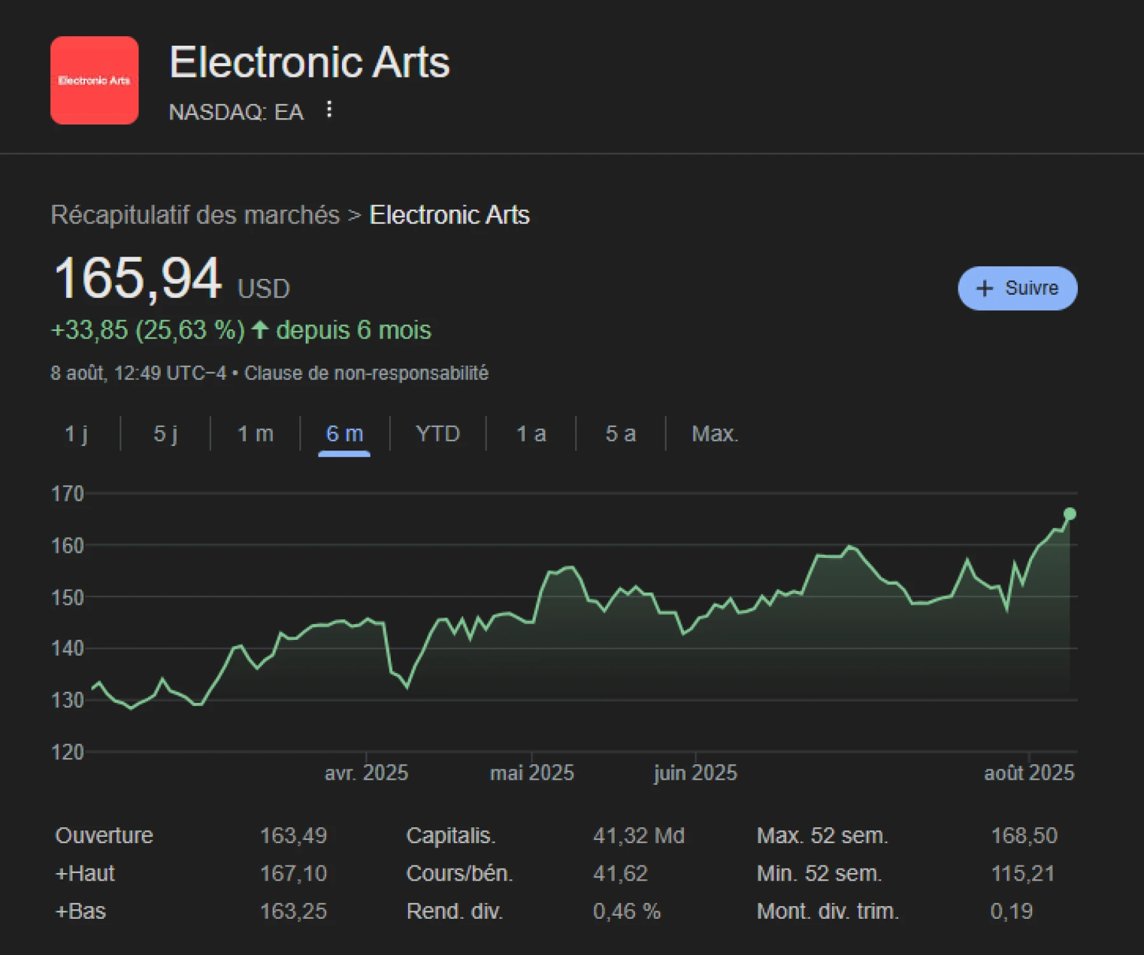Image resolution: width=1144 pixels, height=955 pixels.
Task: Select the YTD chart view
Action: (x=437, y=434)
